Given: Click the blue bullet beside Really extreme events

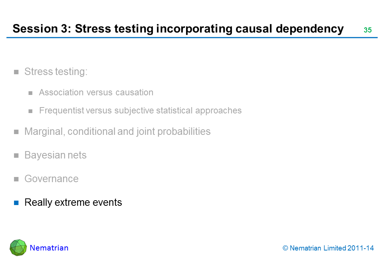Looking at the screenshot, I should 16,203.
